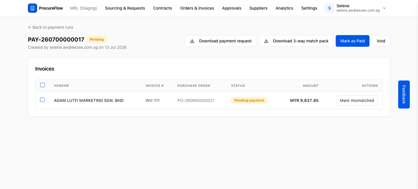This screenshot has height=189, width=418.
Task: Open Orders & Invoices menu
Action: coord(197,8)
